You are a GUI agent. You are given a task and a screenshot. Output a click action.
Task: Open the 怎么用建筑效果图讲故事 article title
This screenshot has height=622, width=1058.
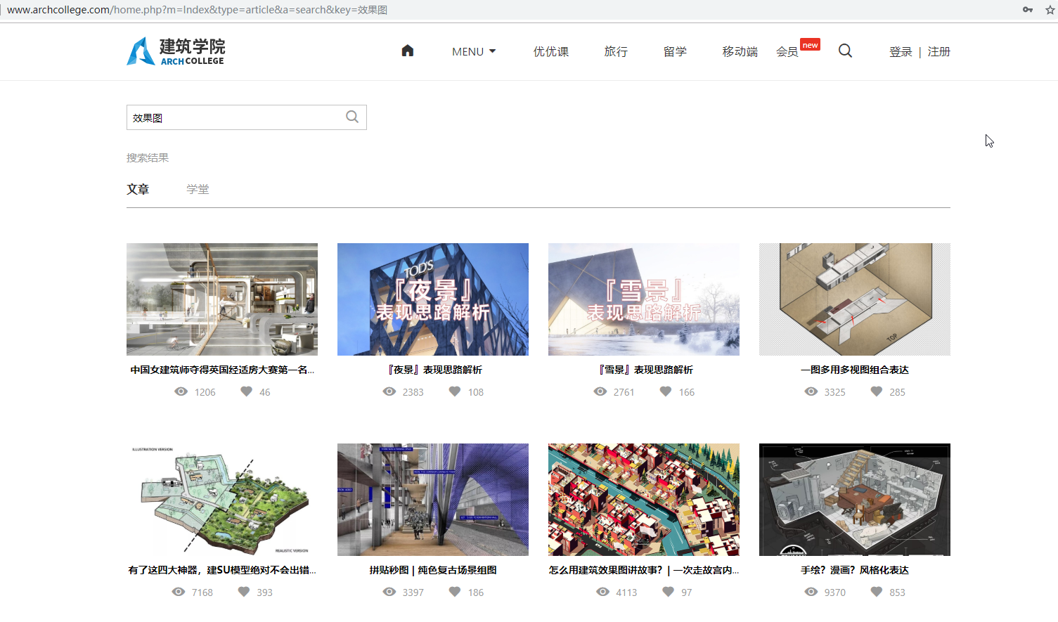[x=644, y=570]
